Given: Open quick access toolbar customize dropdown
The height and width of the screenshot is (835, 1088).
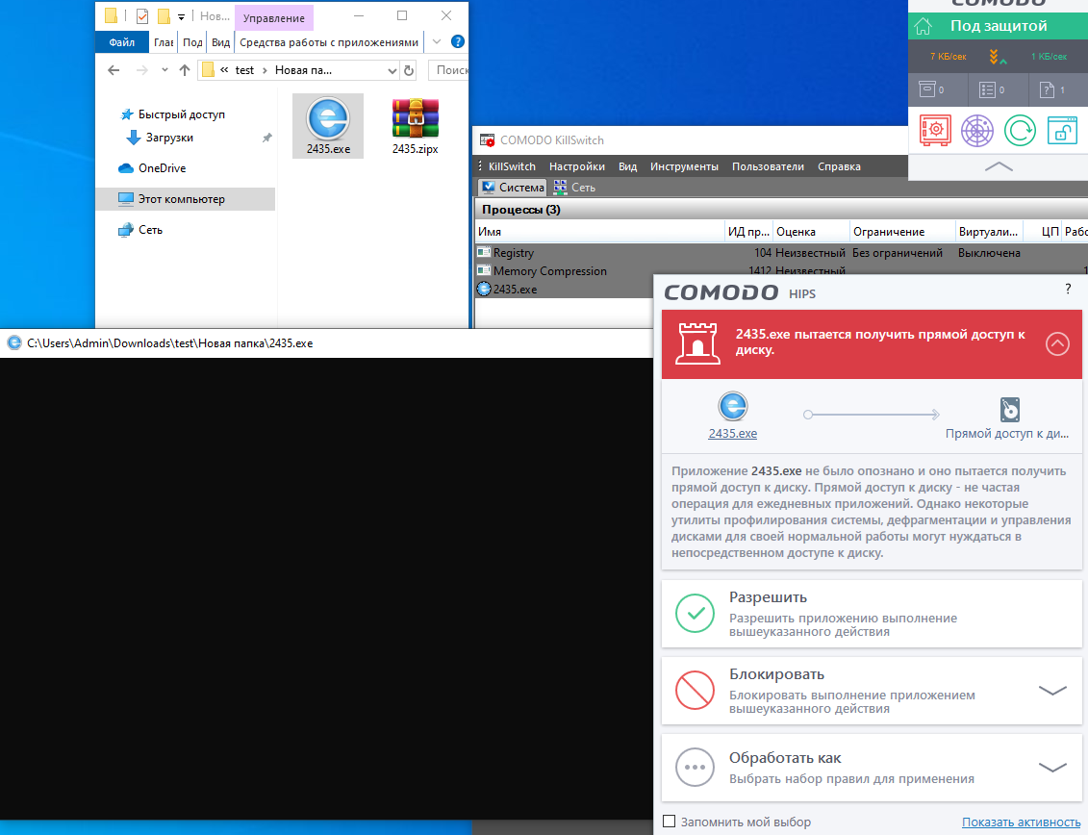Looking at the screenshot, I should tap(181, 16).
